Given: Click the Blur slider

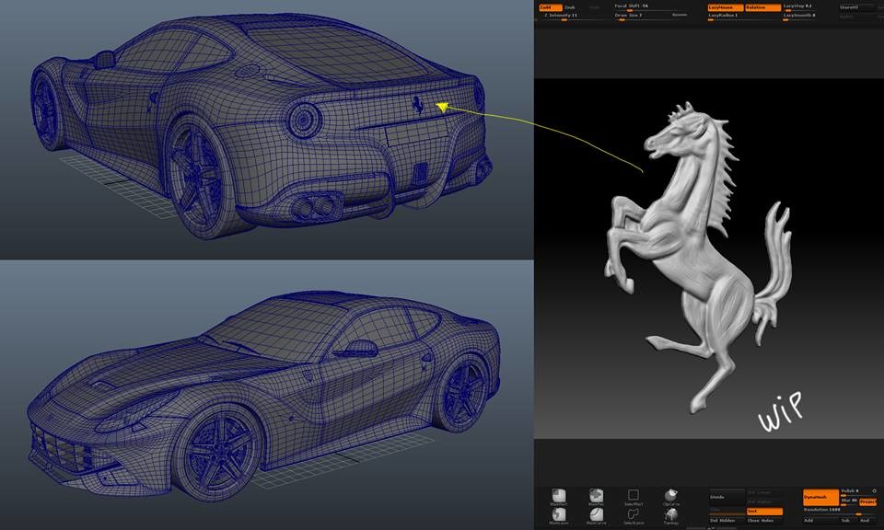Looking at the screenshot, I should [850, 501].
